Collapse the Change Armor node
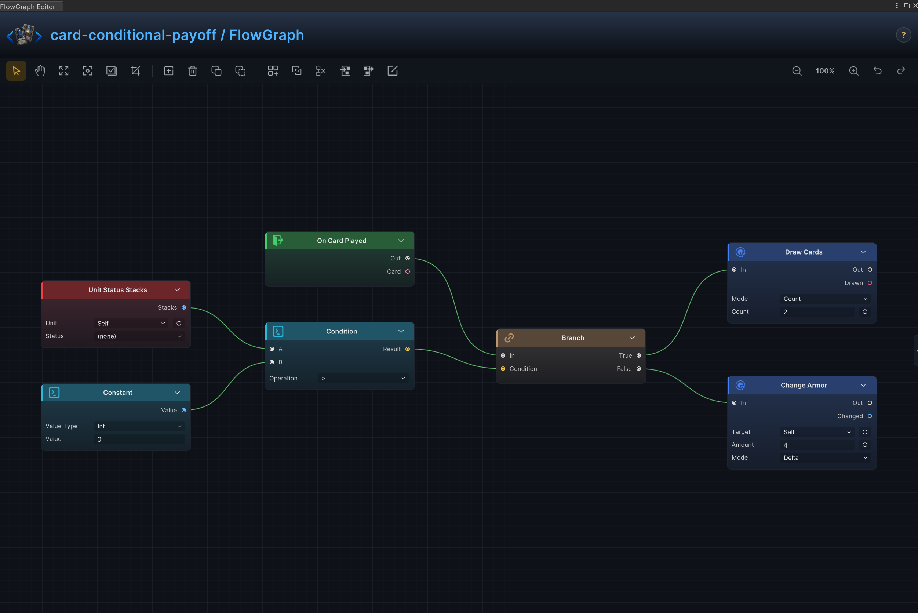The height and width of the screenshot is (613, 918). (x=863, y=385)
